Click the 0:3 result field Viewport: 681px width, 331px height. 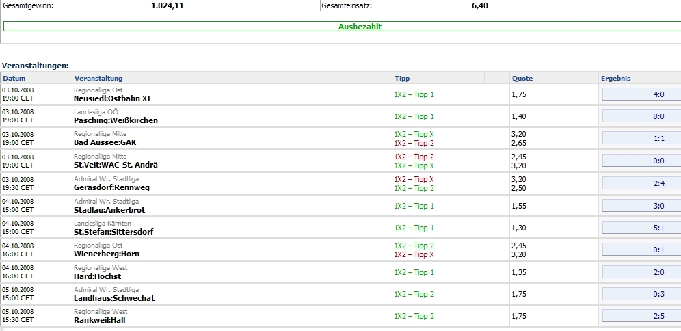[641, 294]
